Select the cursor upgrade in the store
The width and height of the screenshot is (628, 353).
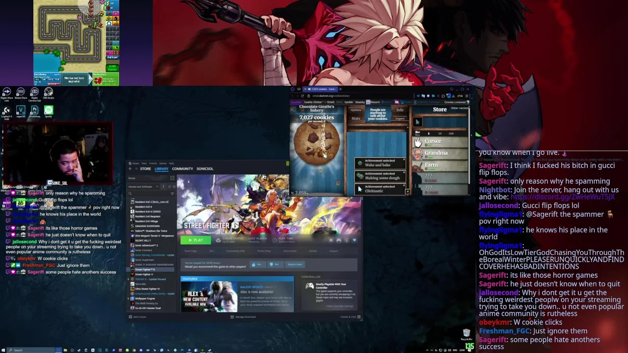click(418, 122)
